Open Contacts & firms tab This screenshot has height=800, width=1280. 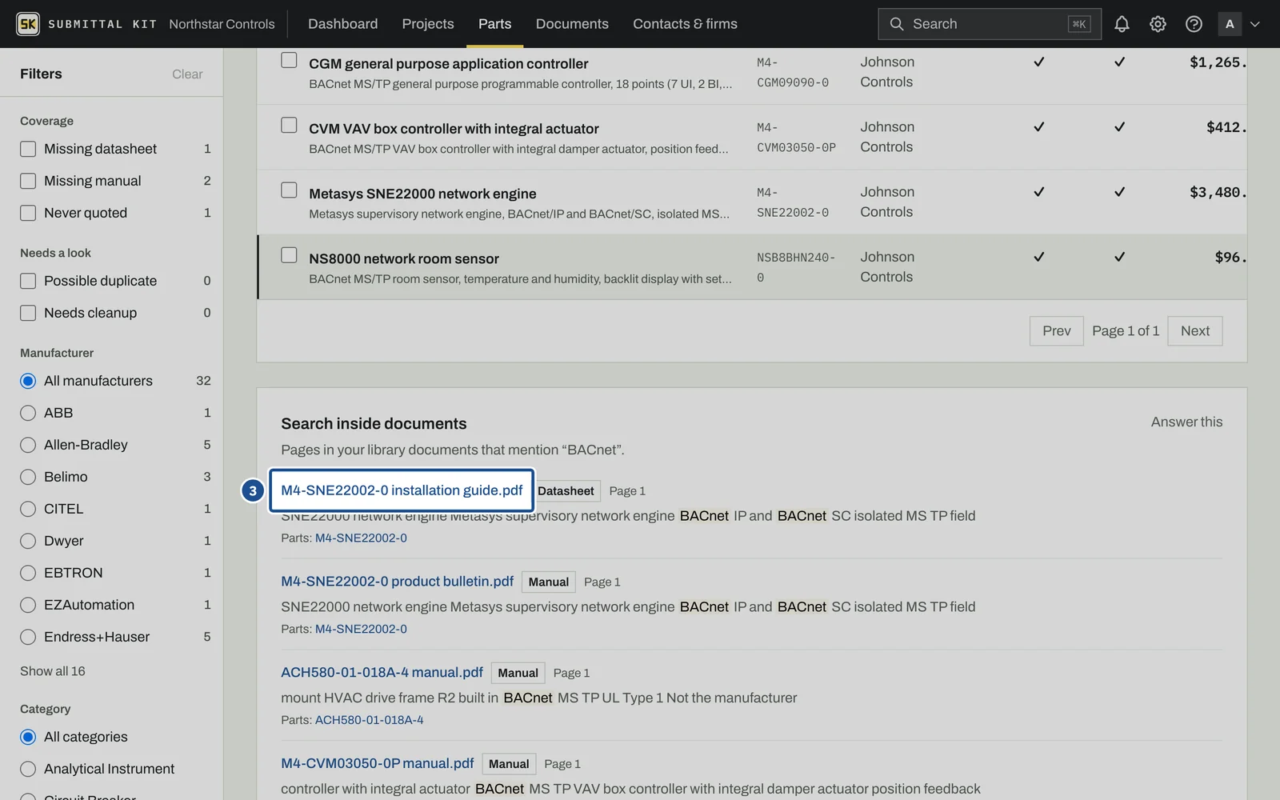685,24
